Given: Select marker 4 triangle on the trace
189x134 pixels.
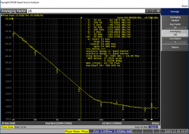Looking at the screenshot, I should [79, 89].
